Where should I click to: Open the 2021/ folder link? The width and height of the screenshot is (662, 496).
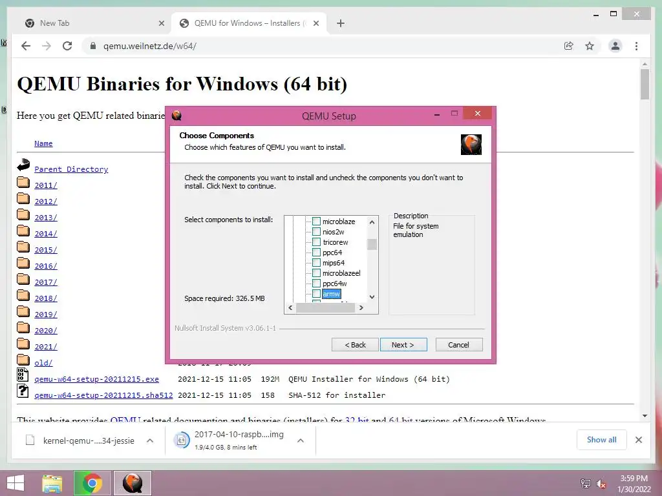46,347
